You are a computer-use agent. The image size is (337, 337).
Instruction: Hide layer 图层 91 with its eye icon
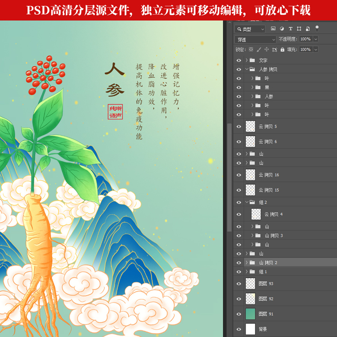tap(239, 314)
